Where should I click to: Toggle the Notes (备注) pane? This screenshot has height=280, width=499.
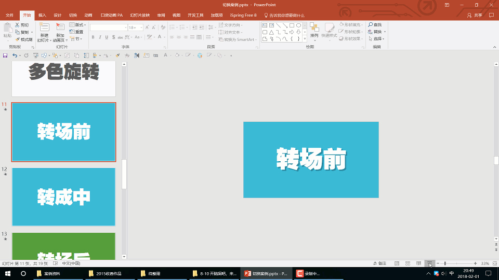(x=380, y=263)
